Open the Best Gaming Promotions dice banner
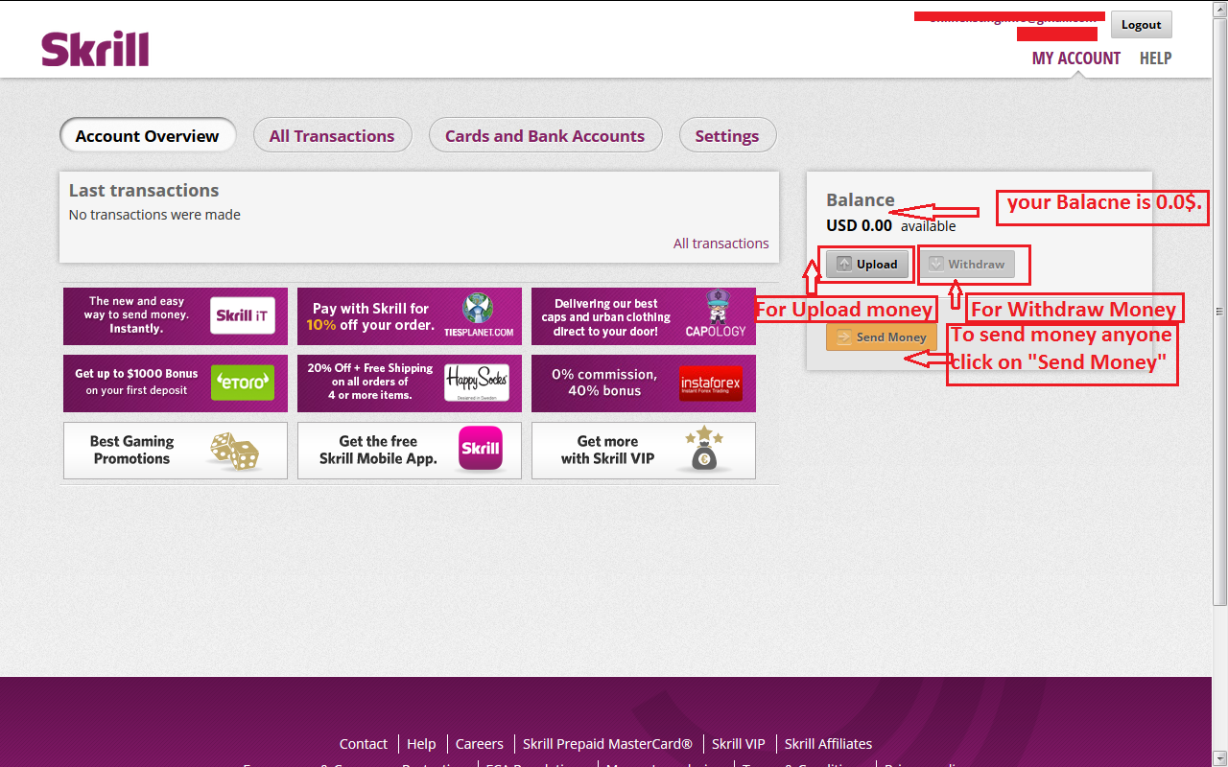 tap(176, 451)
